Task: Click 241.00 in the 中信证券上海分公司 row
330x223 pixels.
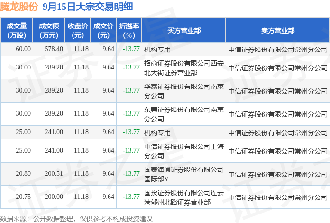Action: click(54, 150)
